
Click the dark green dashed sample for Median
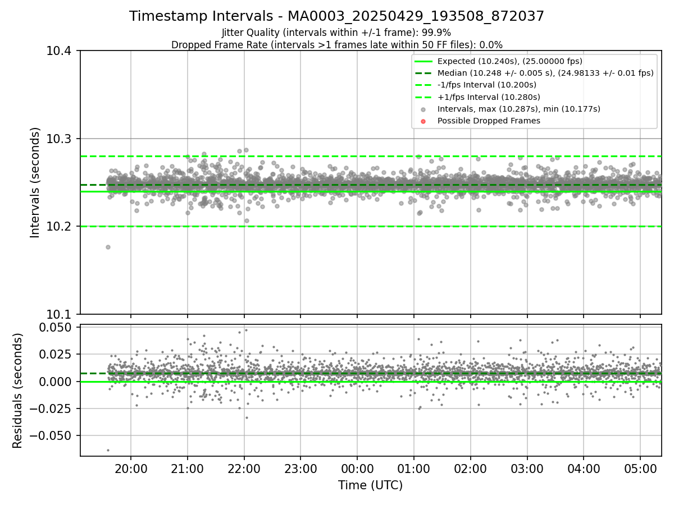coord(423,73)
